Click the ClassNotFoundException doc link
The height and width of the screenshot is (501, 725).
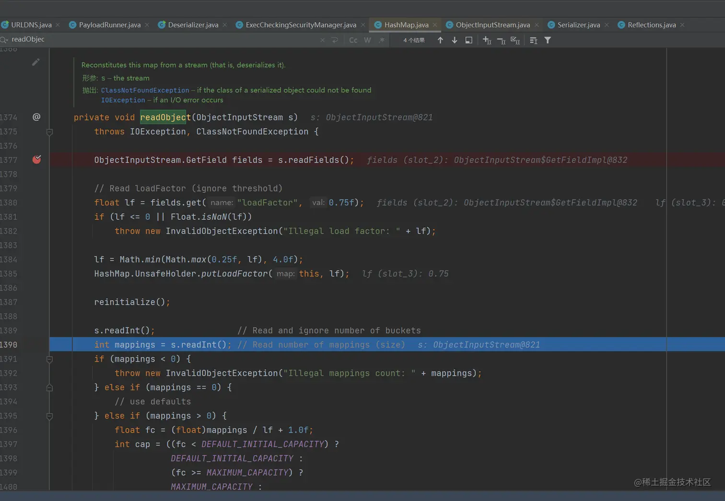[x=145, y=90]
